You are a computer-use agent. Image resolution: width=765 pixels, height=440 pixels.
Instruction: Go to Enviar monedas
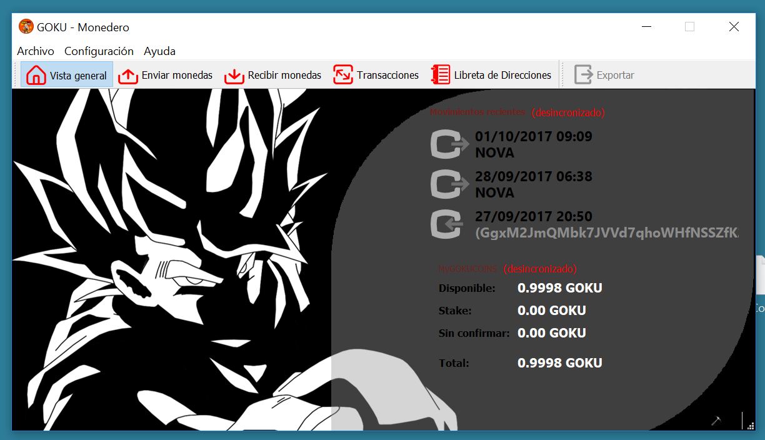pyautogui.click(x=166, y=75)
